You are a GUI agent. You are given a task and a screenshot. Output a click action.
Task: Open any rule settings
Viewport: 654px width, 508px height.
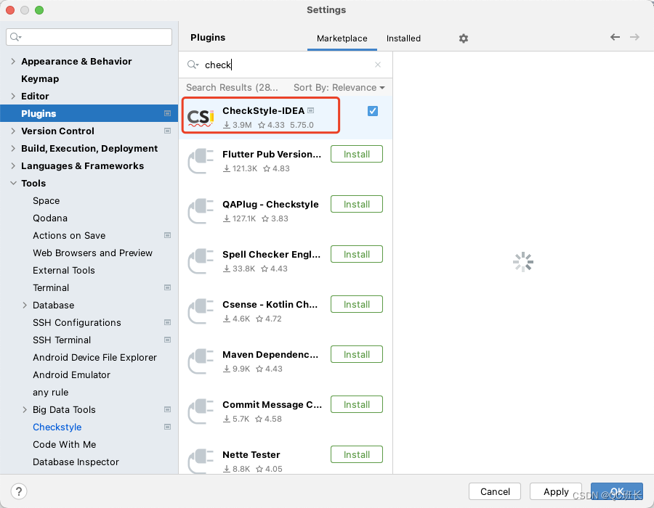[x=50, y=392]
